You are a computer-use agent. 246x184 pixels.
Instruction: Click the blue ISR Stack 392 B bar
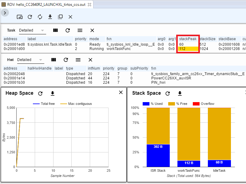(x=158, y=155)
